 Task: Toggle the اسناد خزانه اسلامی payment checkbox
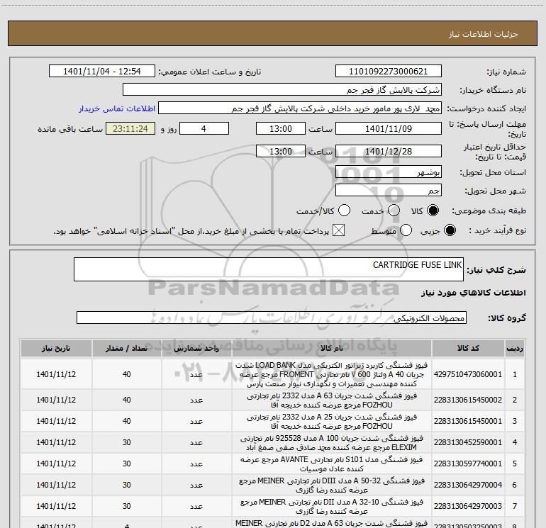[x=338, y=230]
